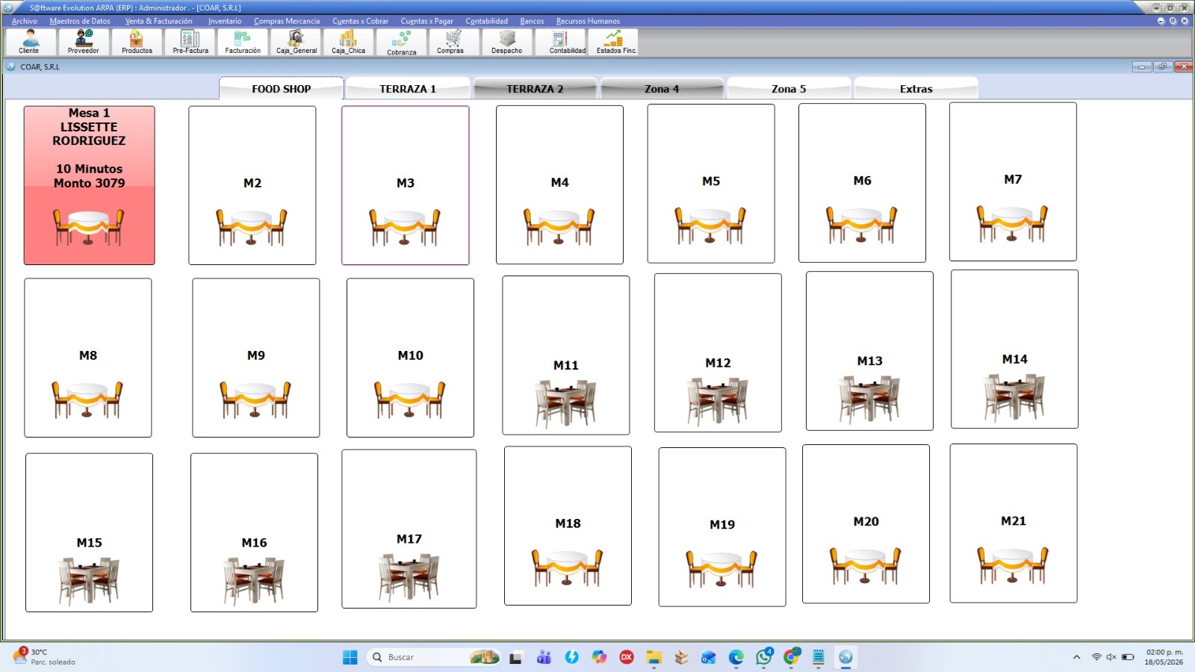
Task: Open the Cliente toolbar icon
Action: point(29,42)
